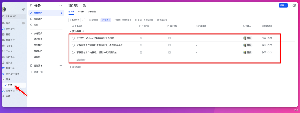This screenshot has height=113, width=300.
Task: Click the 搜索 search field
Action: (x=14, y=16)
